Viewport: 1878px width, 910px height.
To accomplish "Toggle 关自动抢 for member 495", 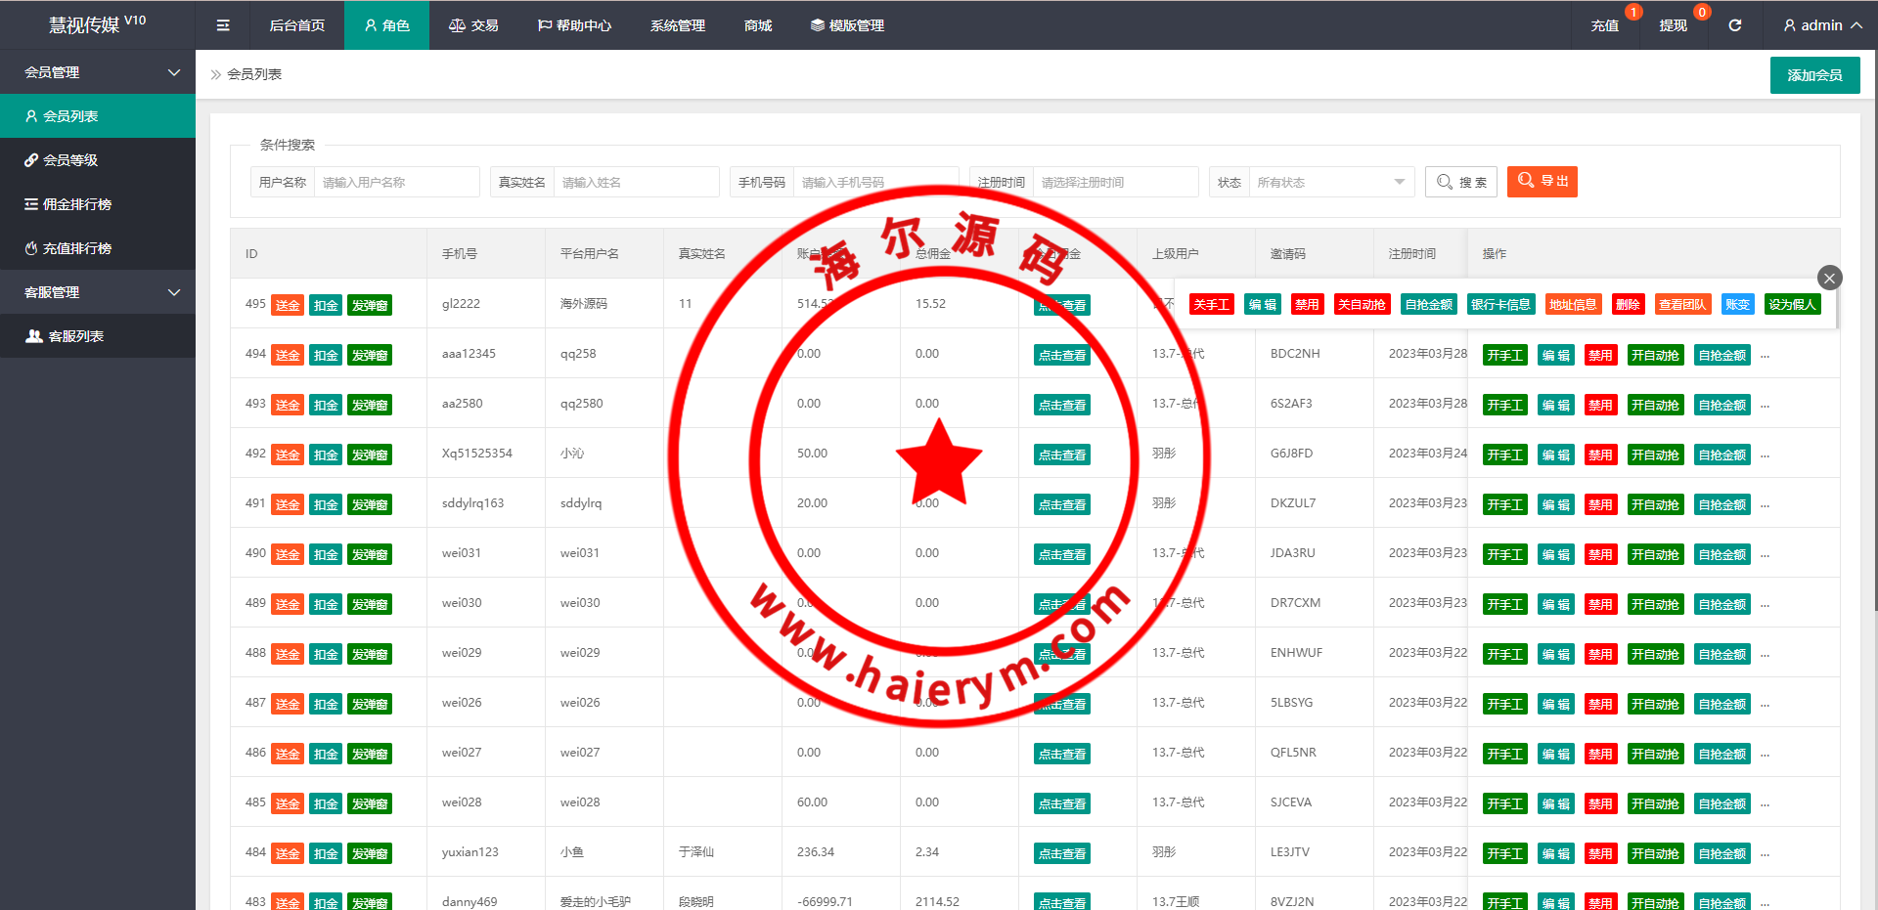I will (x=1361, y=305).
